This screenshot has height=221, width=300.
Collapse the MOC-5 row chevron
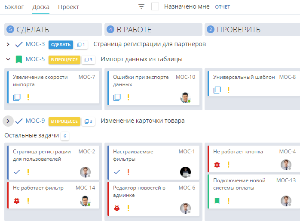8,59
